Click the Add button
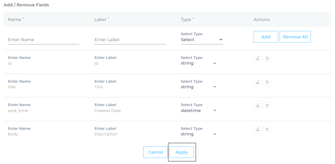The width and height of the screenshot is (335, 164). click(266, 37)
